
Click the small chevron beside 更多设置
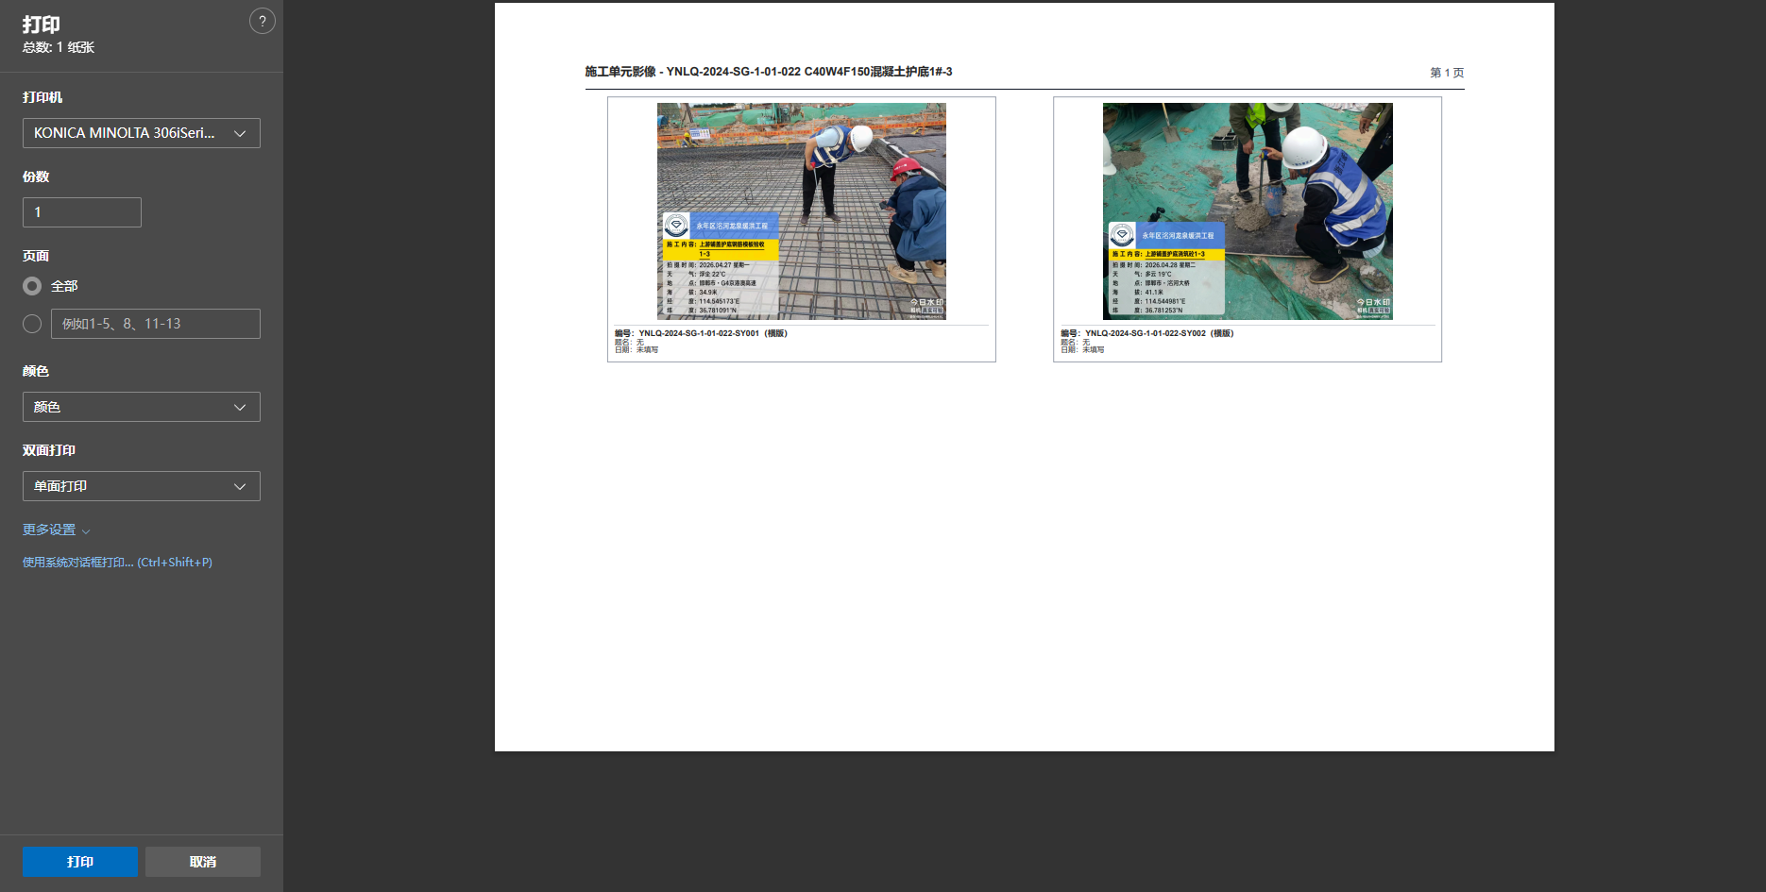[x=86, y=531]
